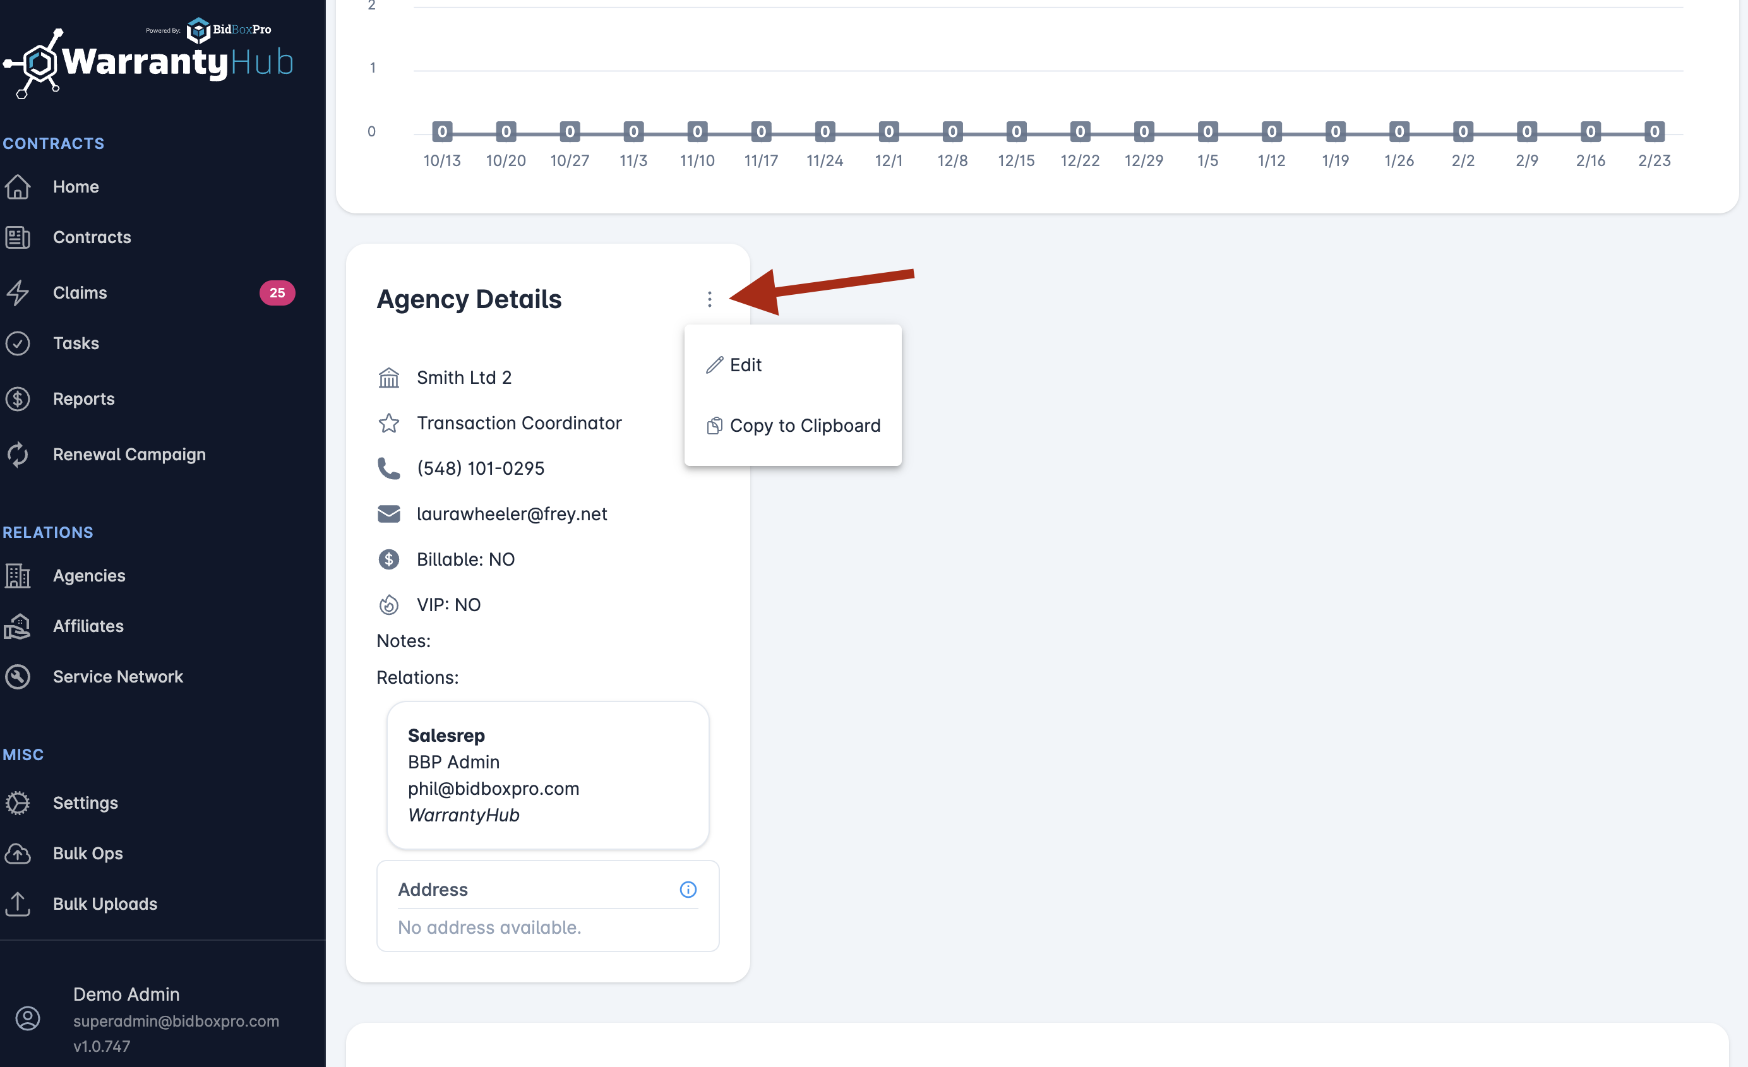Navigate to Contracts in sidebar
1748x1067 pixels.
click(92, 237)
